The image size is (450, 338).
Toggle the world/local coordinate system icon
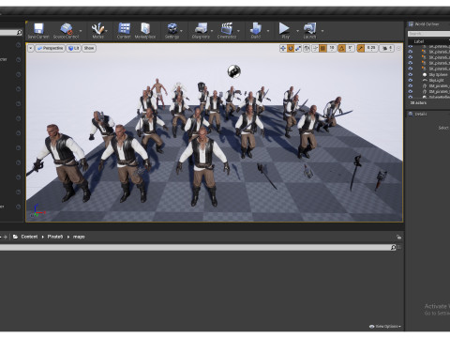[307, 48]
